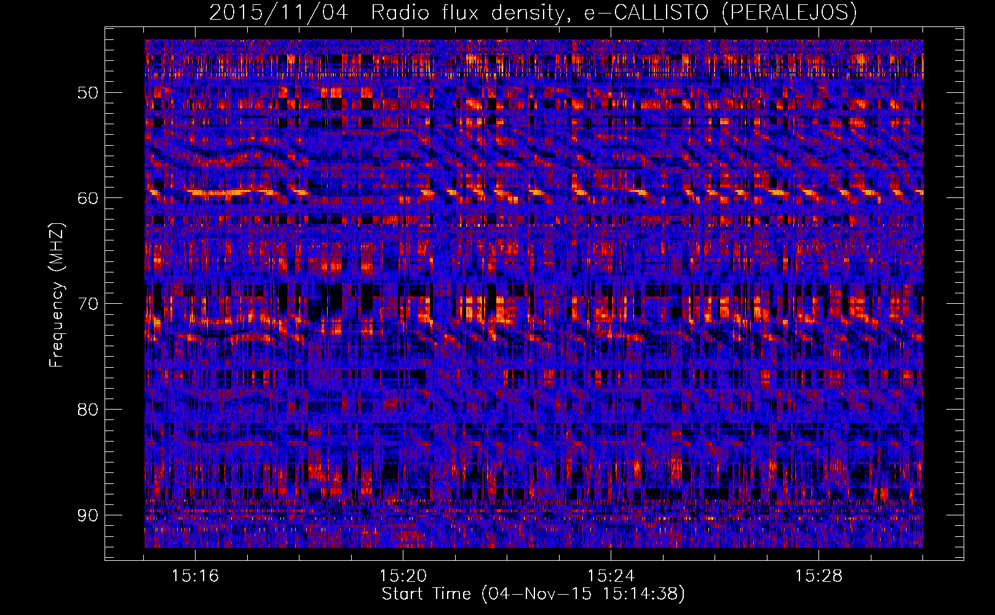Viewport: 995px width, 615px height.
Task: Click the 15:20 time tick label
Action: [x=403, y=576]
